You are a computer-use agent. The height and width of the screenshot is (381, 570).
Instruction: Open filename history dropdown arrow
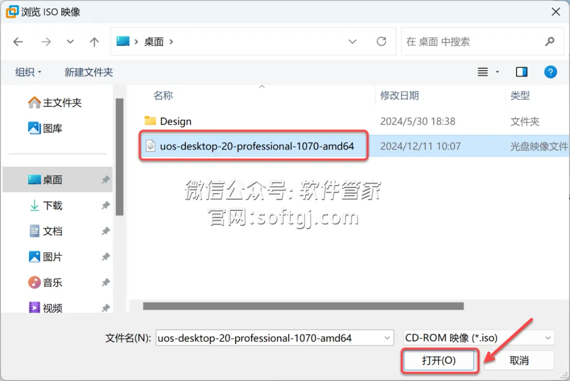[387, 338]
